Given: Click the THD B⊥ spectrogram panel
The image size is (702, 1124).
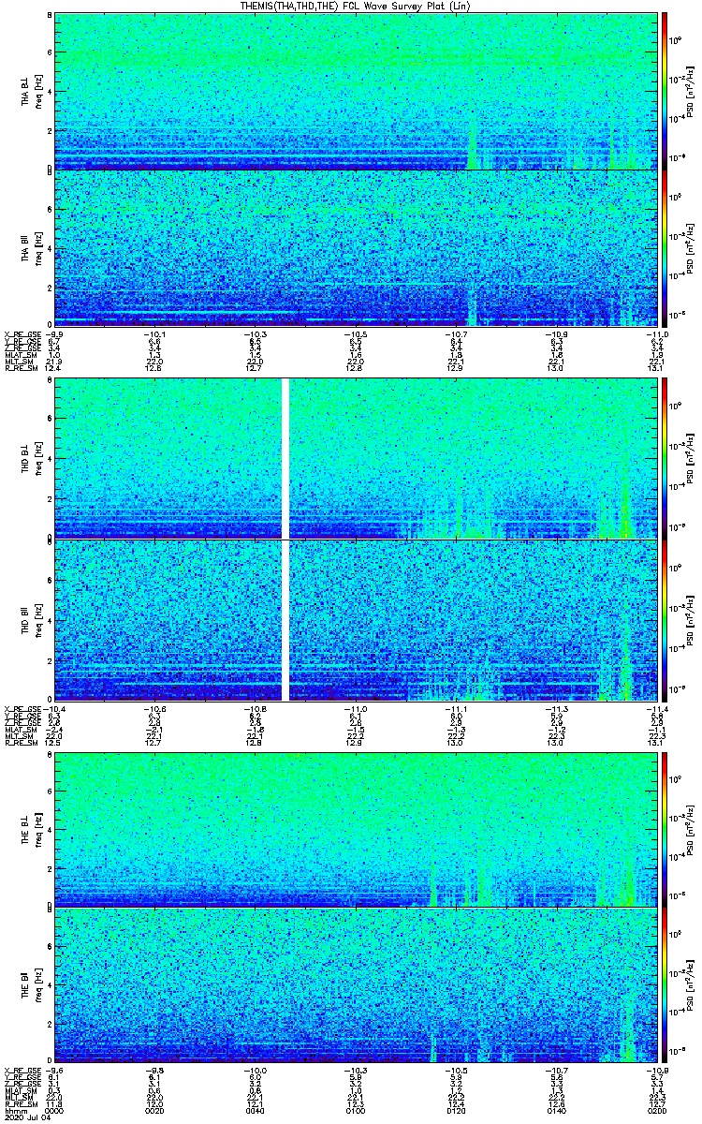Looking at the screenshot, I should pos(355,458).
